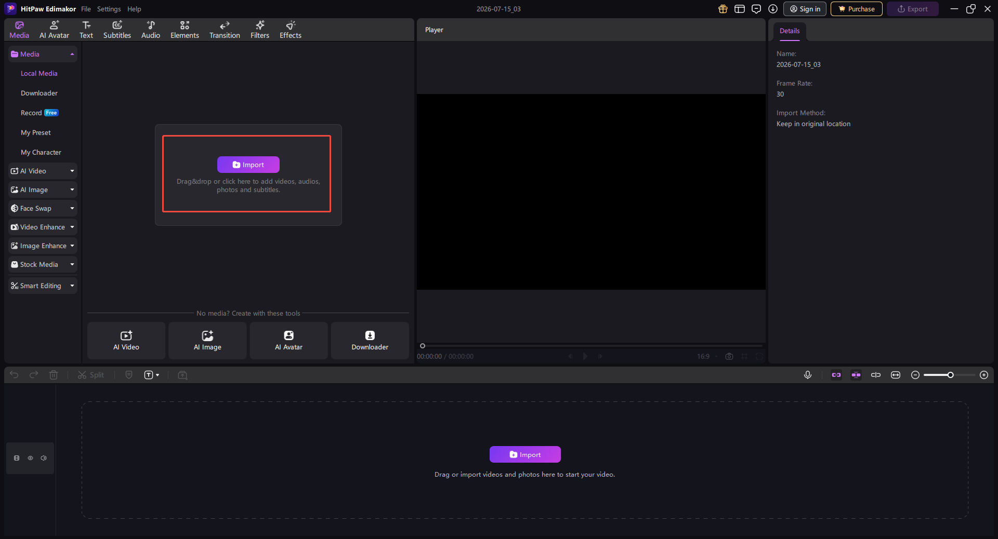The image size is (998, 539).
Task: Click the player fullscreen icon
Action: point(760,356)
